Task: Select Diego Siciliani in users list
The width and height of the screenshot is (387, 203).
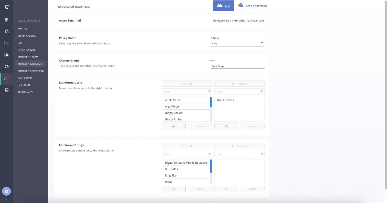Action: coord(186,113)
